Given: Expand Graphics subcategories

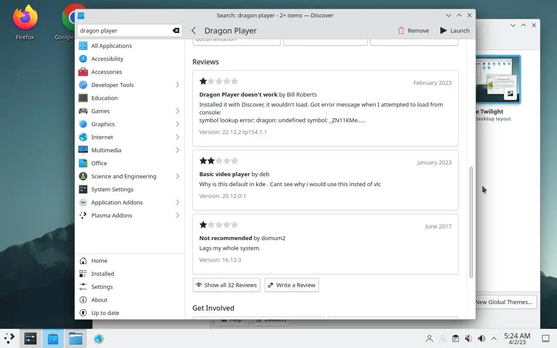Looking at the screenshot, I should click(x=178, y=124).
